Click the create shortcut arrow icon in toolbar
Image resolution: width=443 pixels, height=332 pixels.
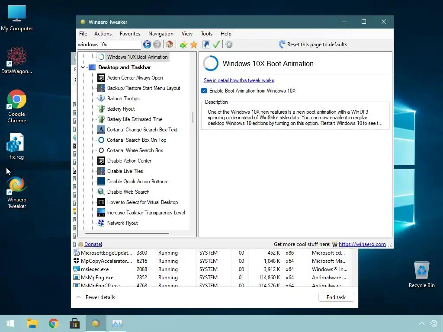pyautogui.click(x=206, y=45)
